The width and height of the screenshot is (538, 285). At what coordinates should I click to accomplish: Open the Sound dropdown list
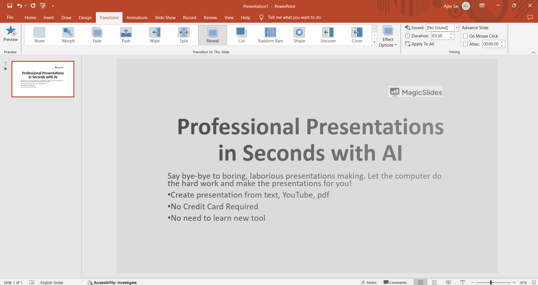click(456, 27)
